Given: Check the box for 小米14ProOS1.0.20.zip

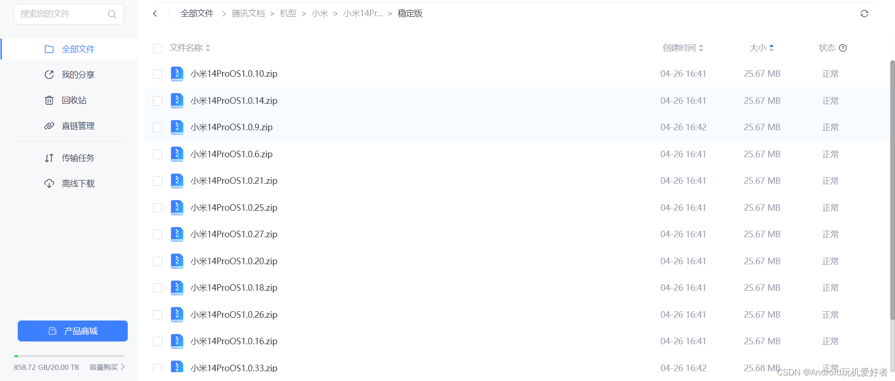Looking at the screenshot, I should tap(158, 261).
